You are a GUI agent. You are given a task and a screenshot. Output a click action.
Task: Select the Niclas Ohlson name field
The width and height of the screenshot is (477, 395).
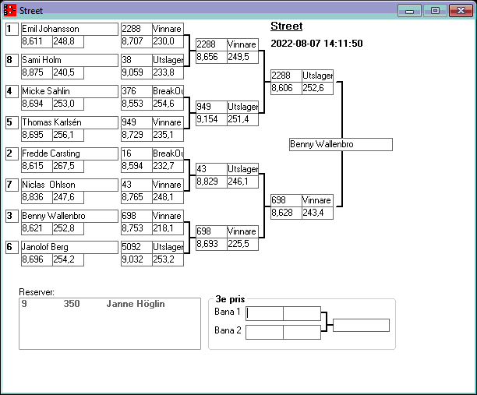click(x=69, y=185)
